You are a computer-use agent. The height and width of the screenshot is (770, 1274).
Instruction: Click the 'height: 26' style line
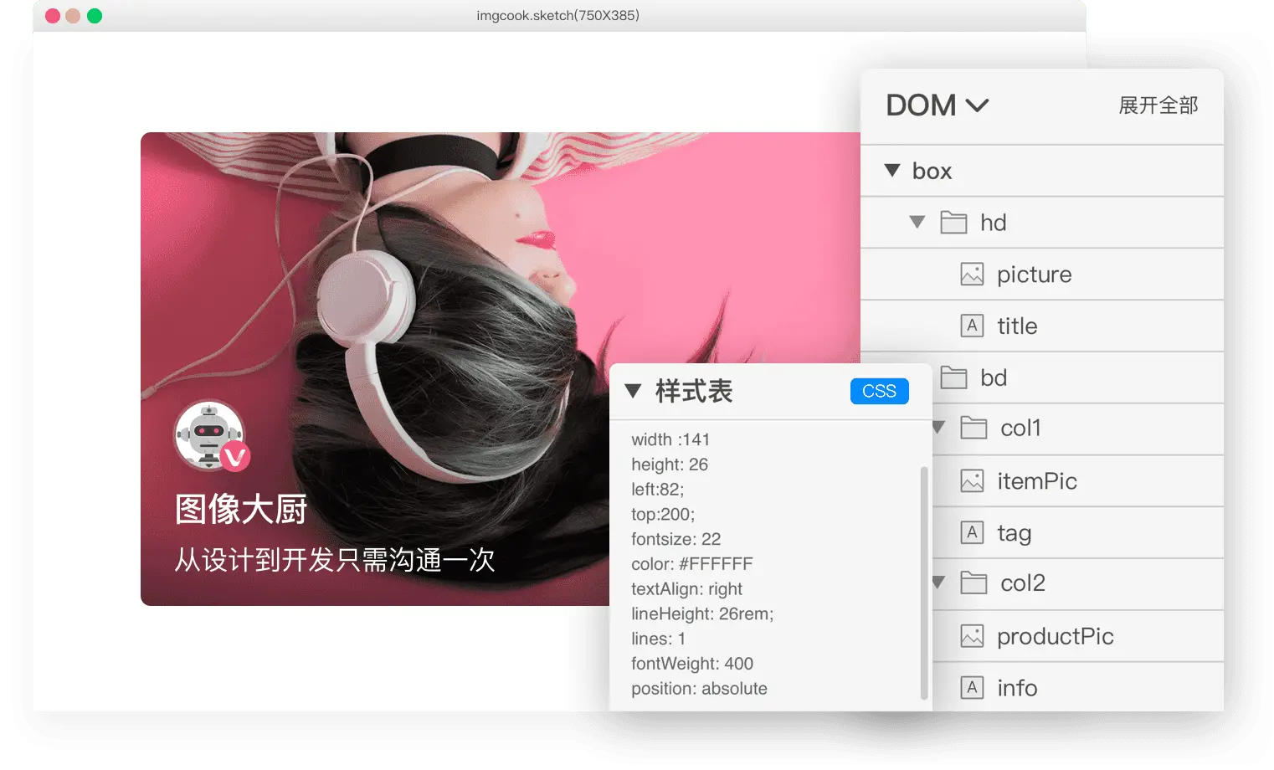[670, 465]
